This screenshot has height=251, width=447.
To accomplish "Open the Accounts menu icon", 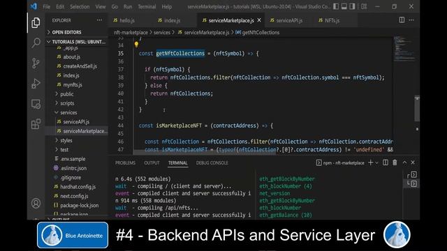I will 36,203.
